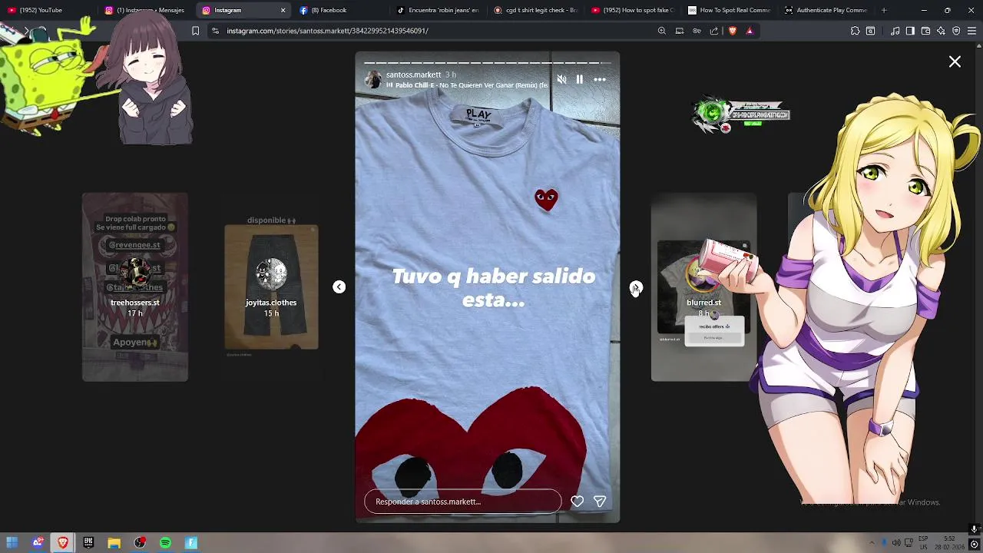Open the zoom magnifier icon in address bar
The image size is (983, 553).
pyautogui.click(x=662, y=31)
